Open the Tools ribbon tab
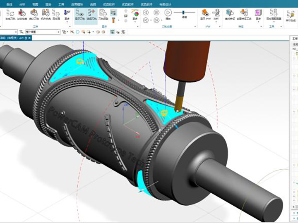 click(x=61, y=5)
